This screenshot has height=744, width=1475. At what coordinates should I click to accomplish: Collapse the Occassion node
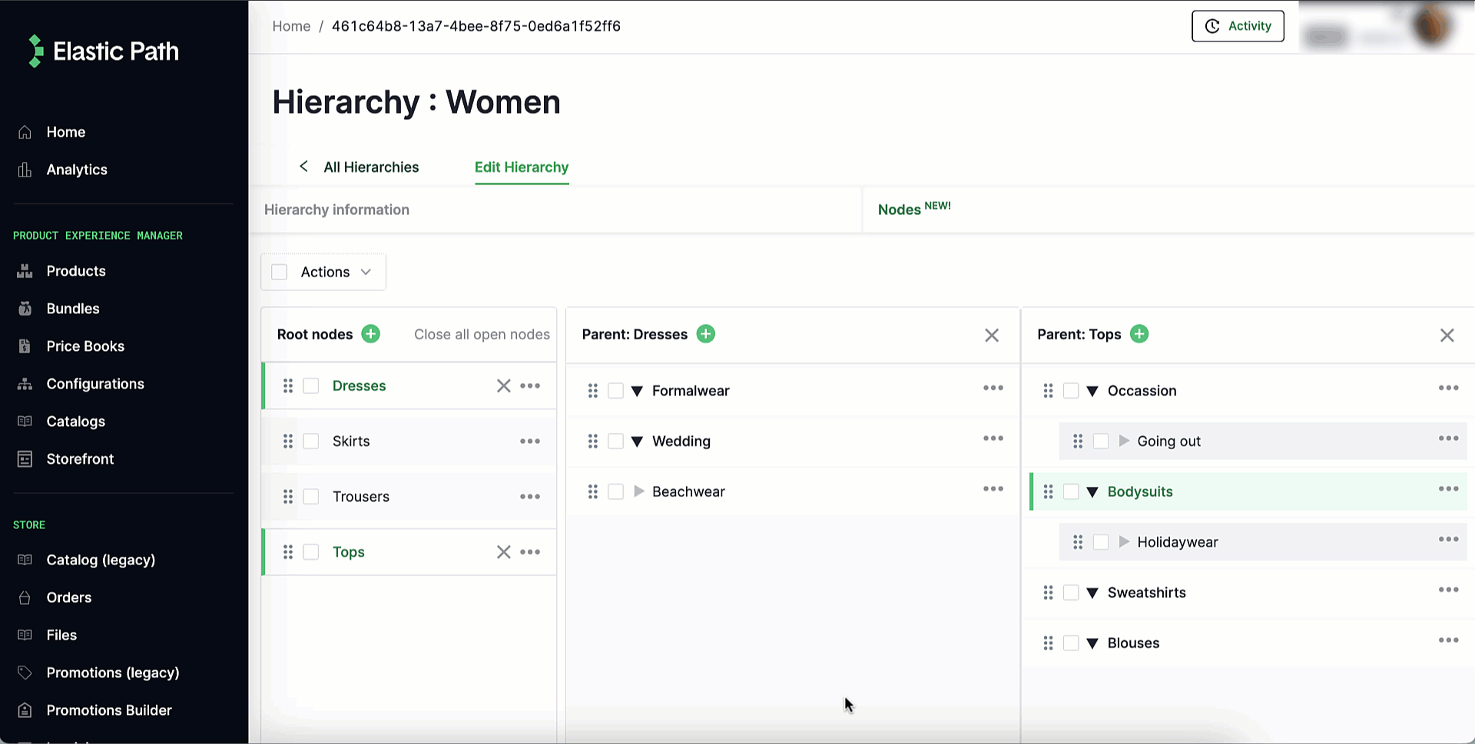click(x=1092, y=391)
